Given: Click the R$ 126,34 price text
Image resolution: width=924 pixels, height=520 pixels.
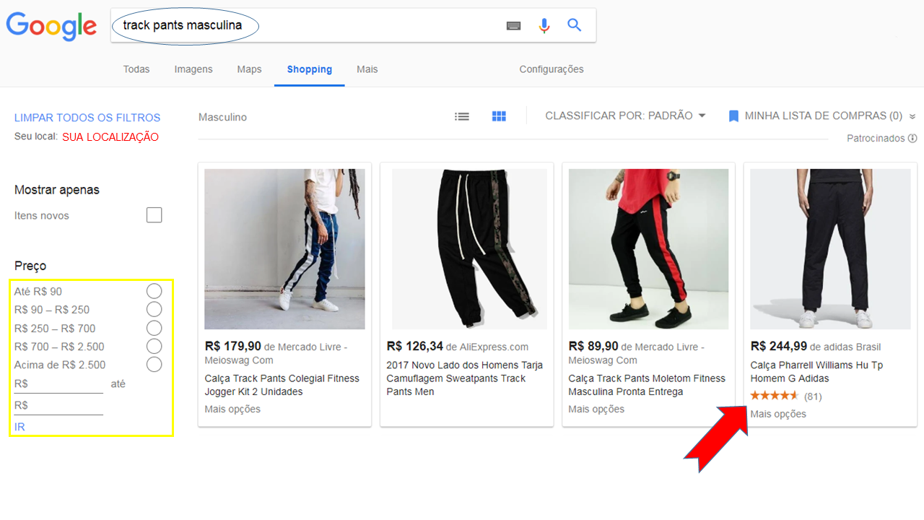Looking at the screenshot, I should (414, 346).
